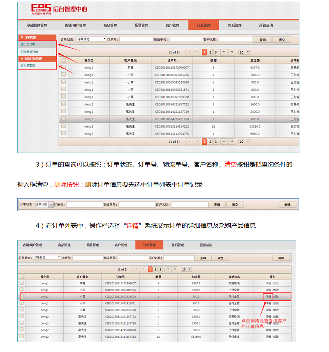Click 修改 for order XSD20150615093885236
Screen dimensions: 329x352
point(276,290)
